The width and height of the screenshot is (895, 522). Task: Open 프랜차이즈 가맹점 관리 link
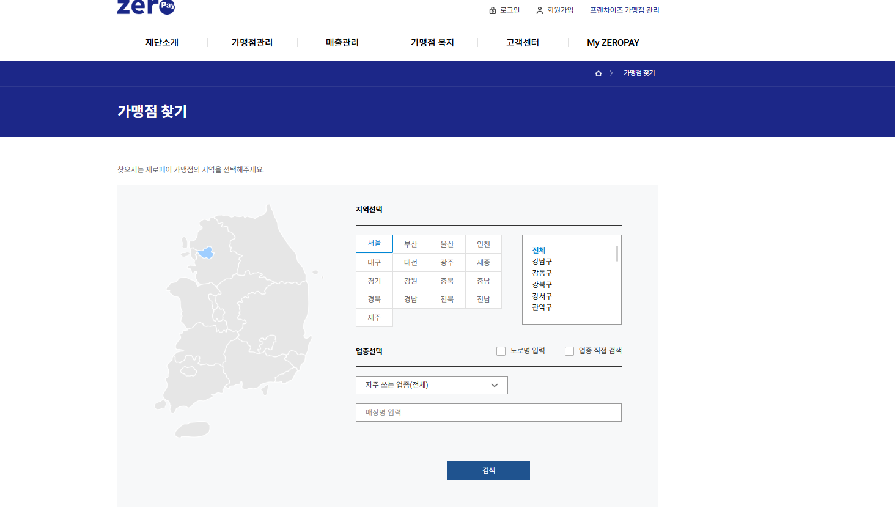624,10
